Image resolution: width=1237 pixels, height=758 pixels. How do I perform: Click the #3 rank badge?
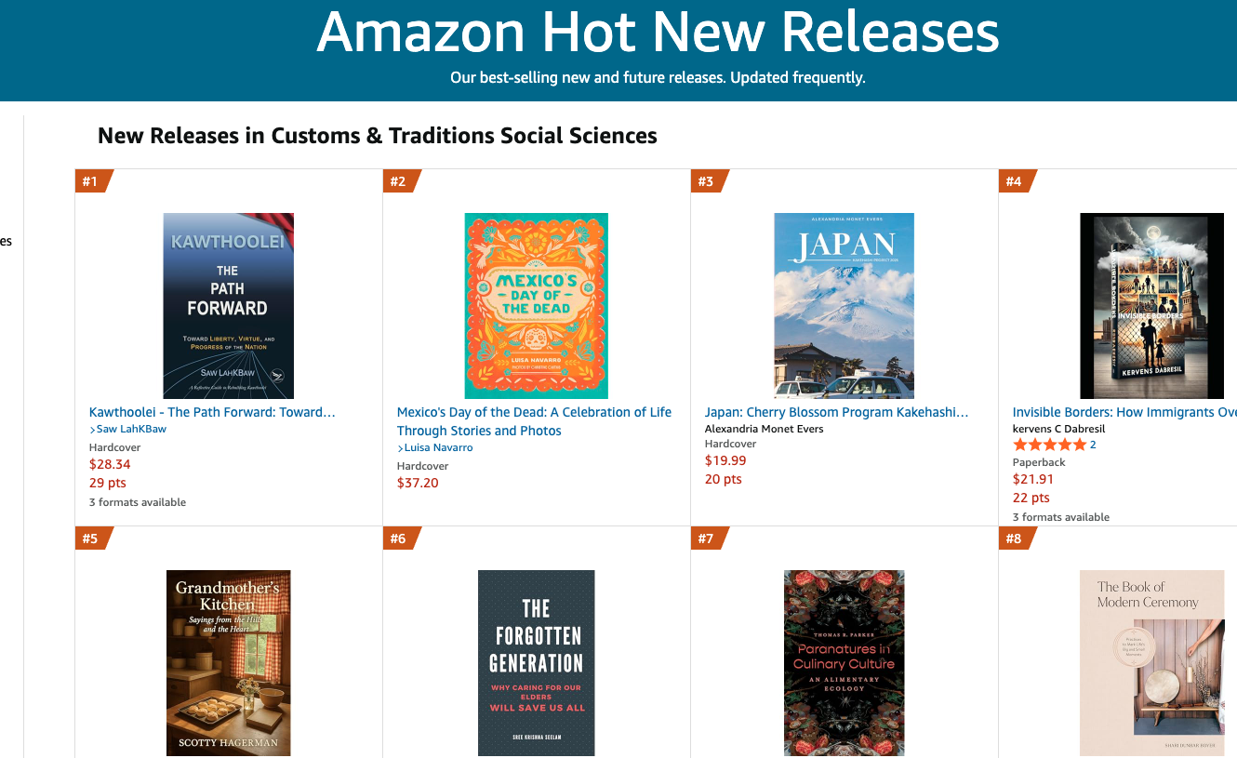[x=707, y=181]
